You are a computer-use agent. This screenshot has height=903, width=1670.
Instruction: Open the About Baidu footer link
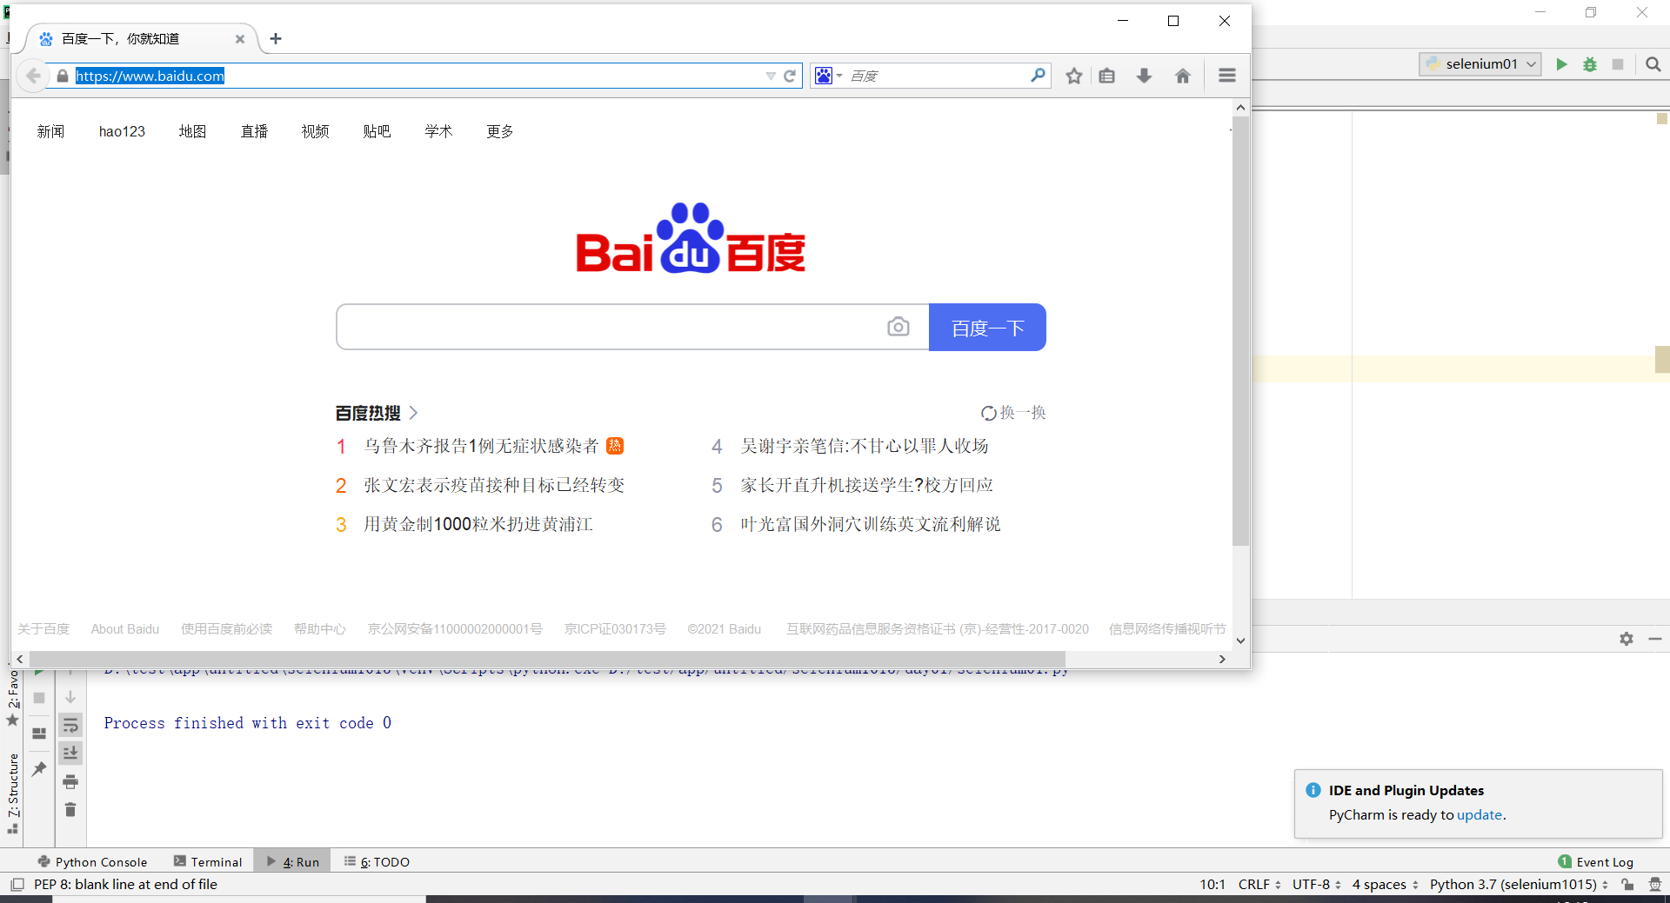[x=125, y=628]
